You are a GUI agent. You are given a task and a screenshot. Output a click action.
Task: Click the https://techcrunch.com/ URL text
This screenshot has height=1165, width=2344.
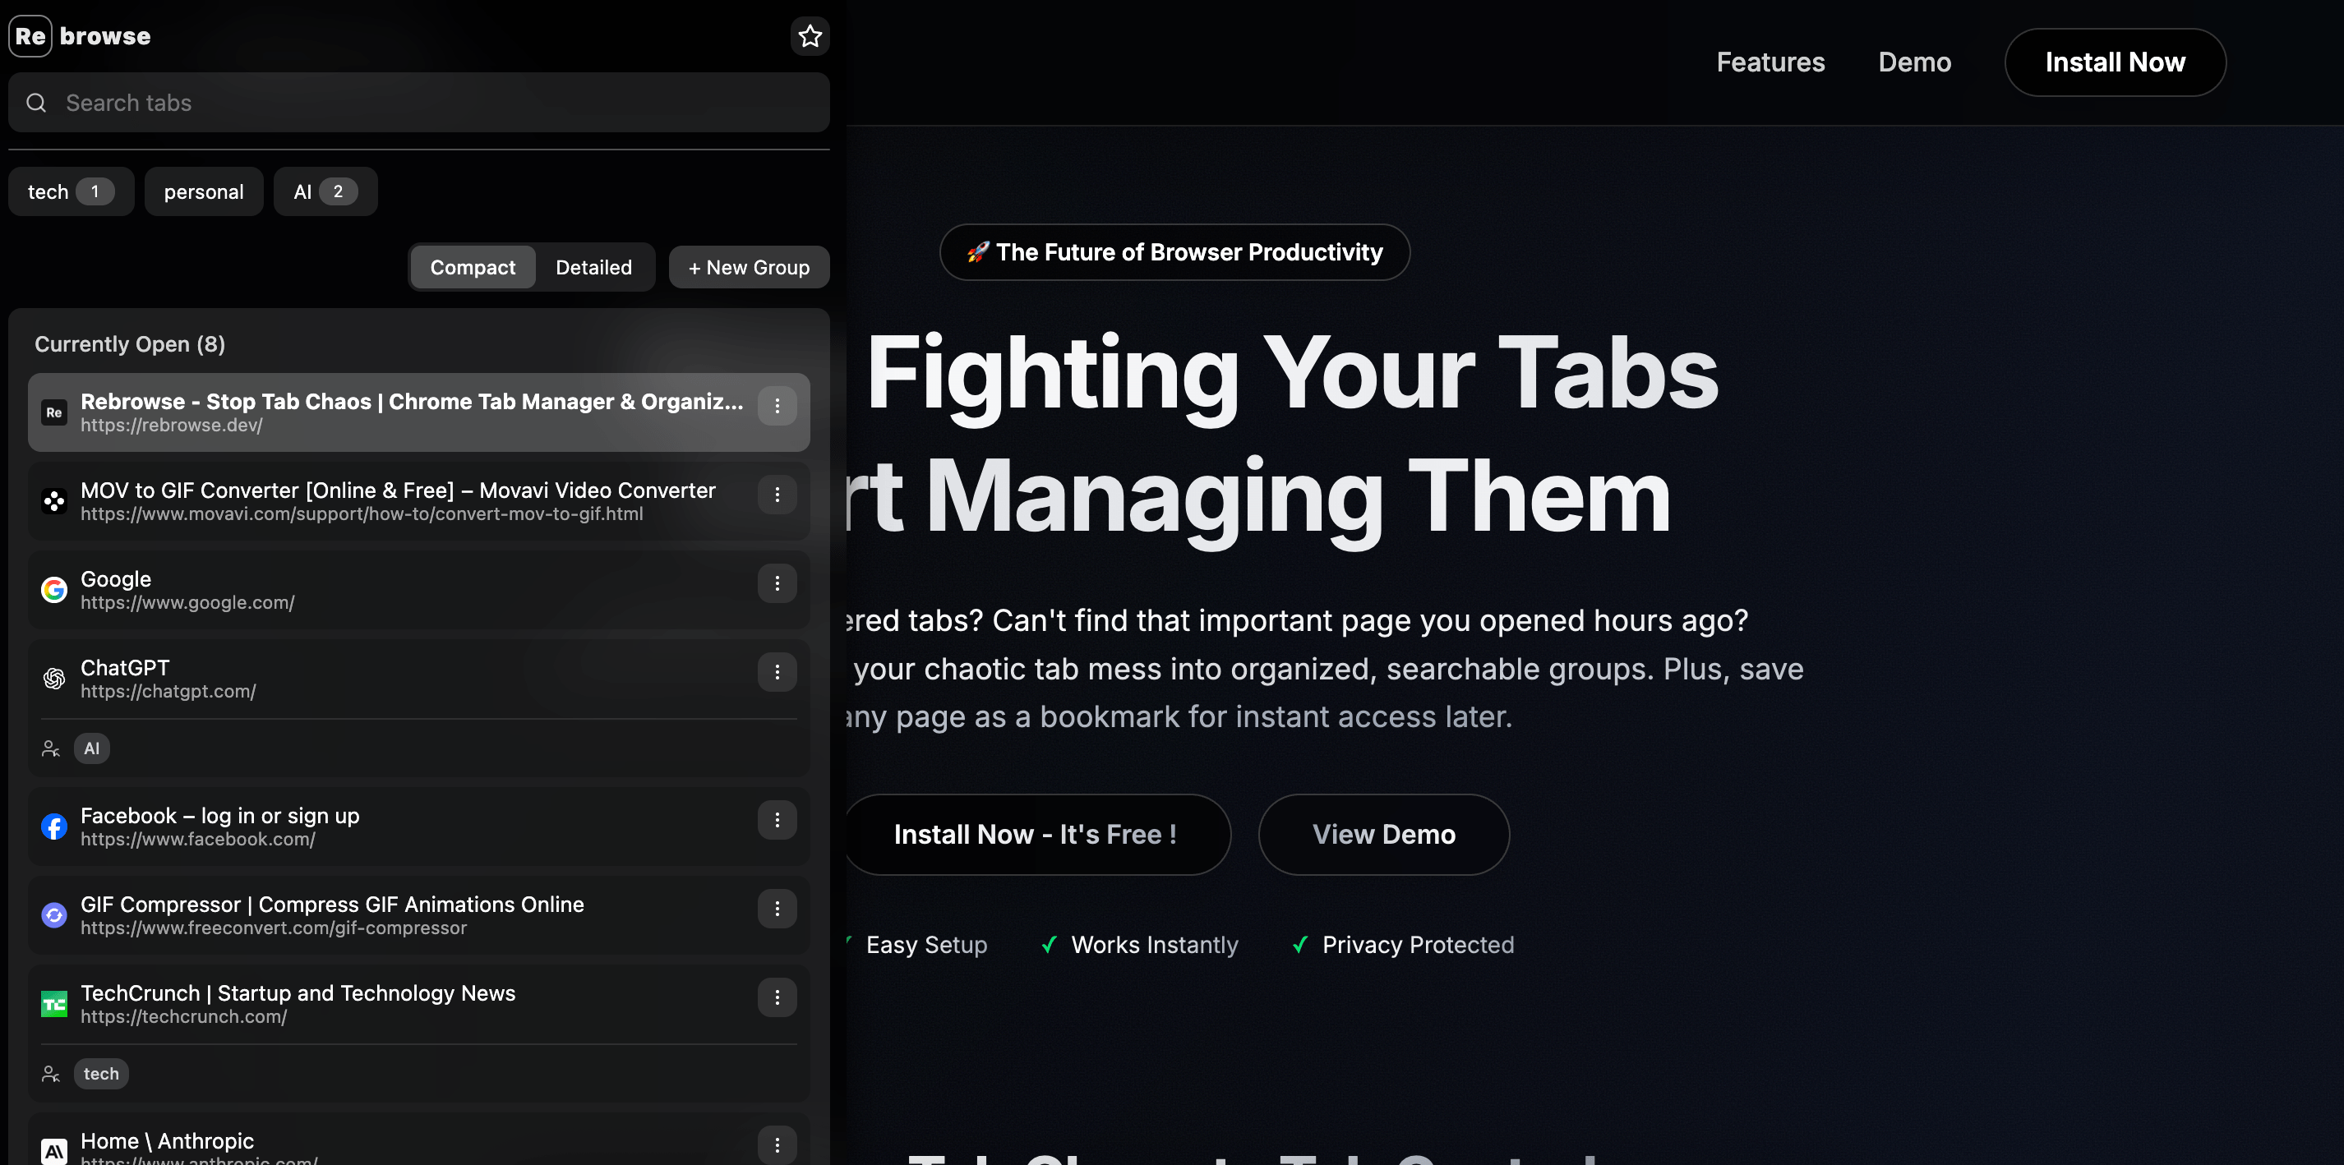click(184, 1017)
